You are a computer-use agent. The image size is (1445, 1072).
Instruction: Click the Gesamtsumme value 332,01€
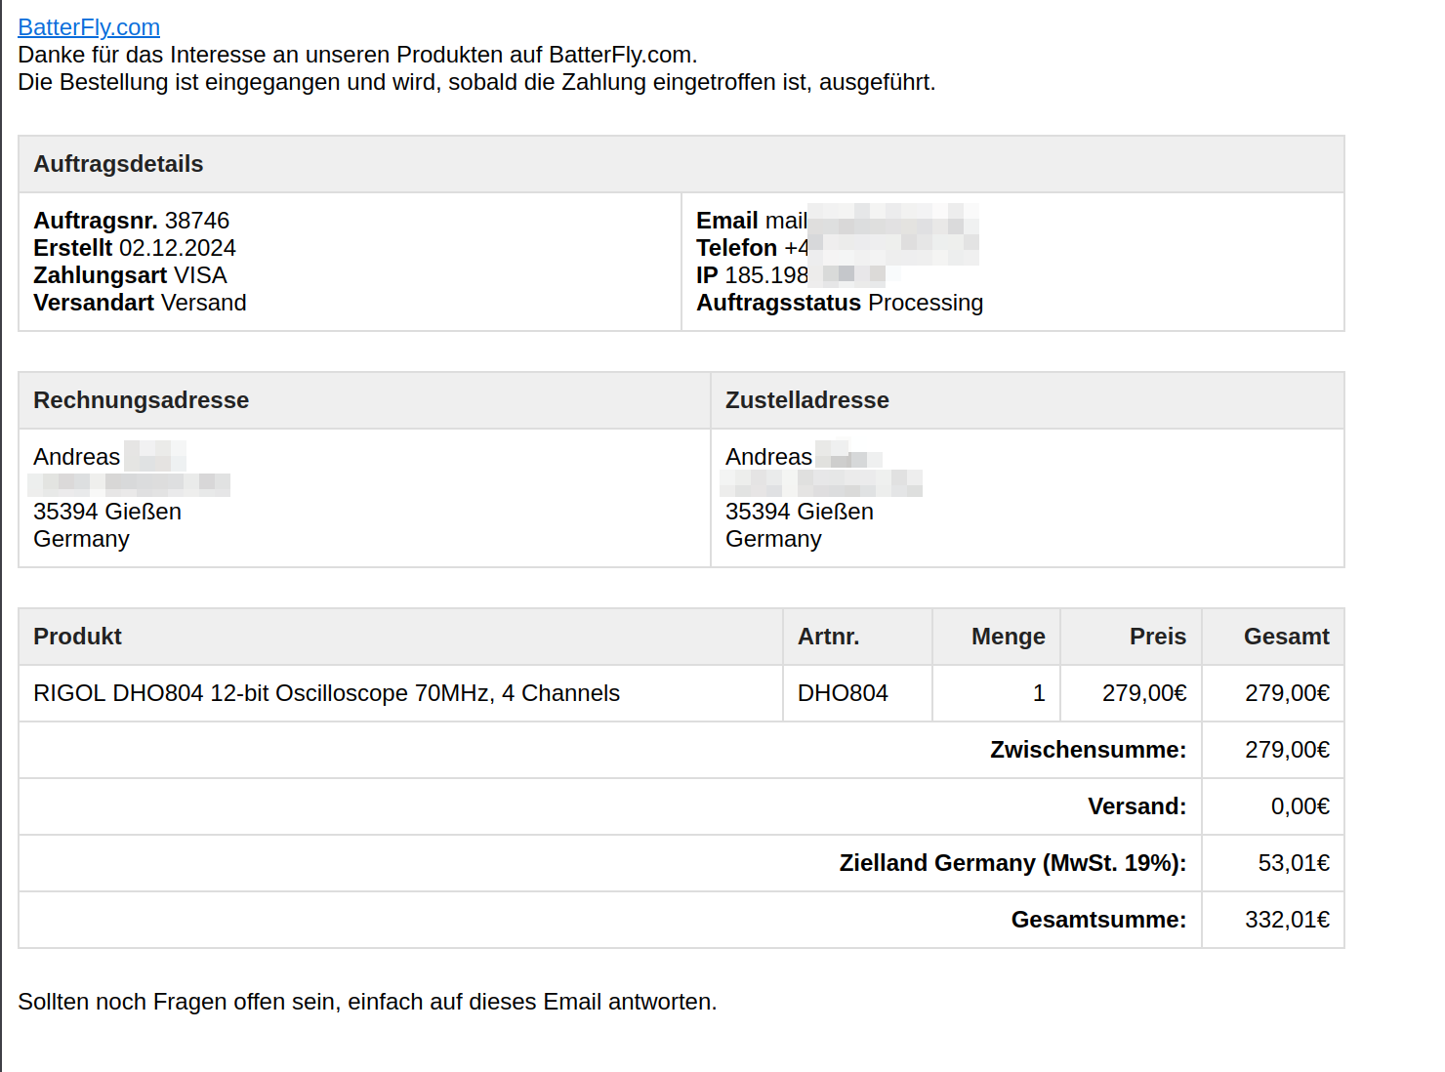pos(1287,920)
